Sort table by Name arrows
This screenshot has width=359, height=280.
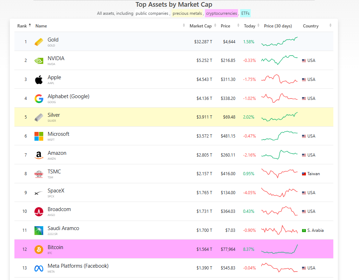184,25
